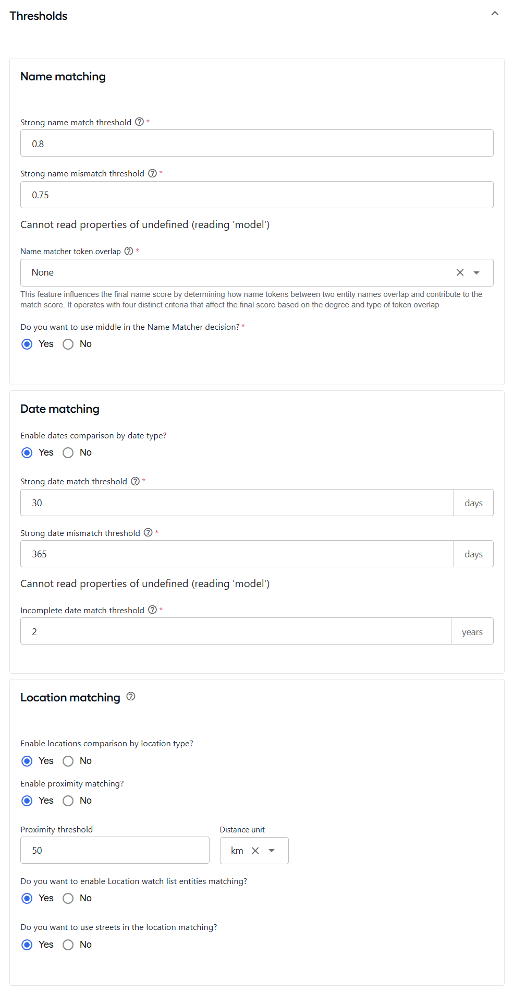
Task: Clear the token overlap None selection
Action: [x=460, y=272]
